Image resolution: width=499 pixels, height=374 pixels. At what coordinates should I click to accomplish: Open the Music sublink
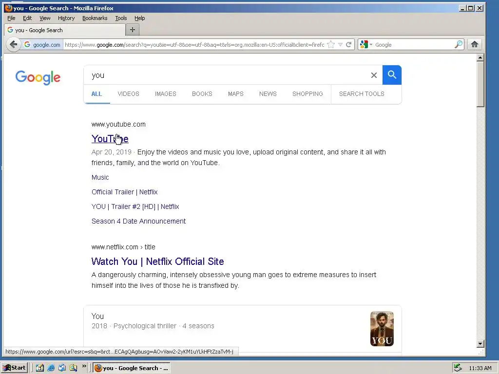(100, 177)
